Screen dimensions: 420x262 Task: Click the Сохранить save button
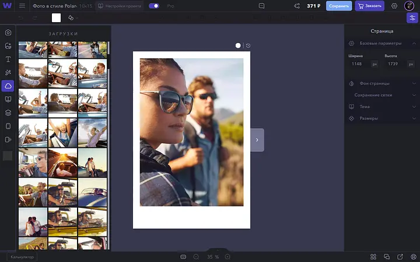tap(339, 6)
